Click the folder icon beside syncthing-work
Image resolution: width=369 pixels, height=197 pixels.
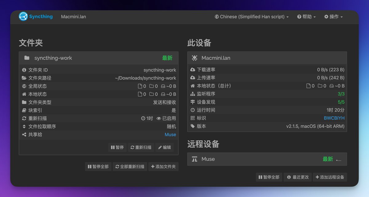pos(27,58)
